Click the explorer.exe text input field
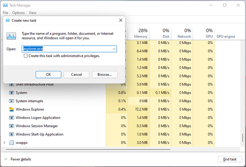246x167 pixels. (x=66, y=49)
